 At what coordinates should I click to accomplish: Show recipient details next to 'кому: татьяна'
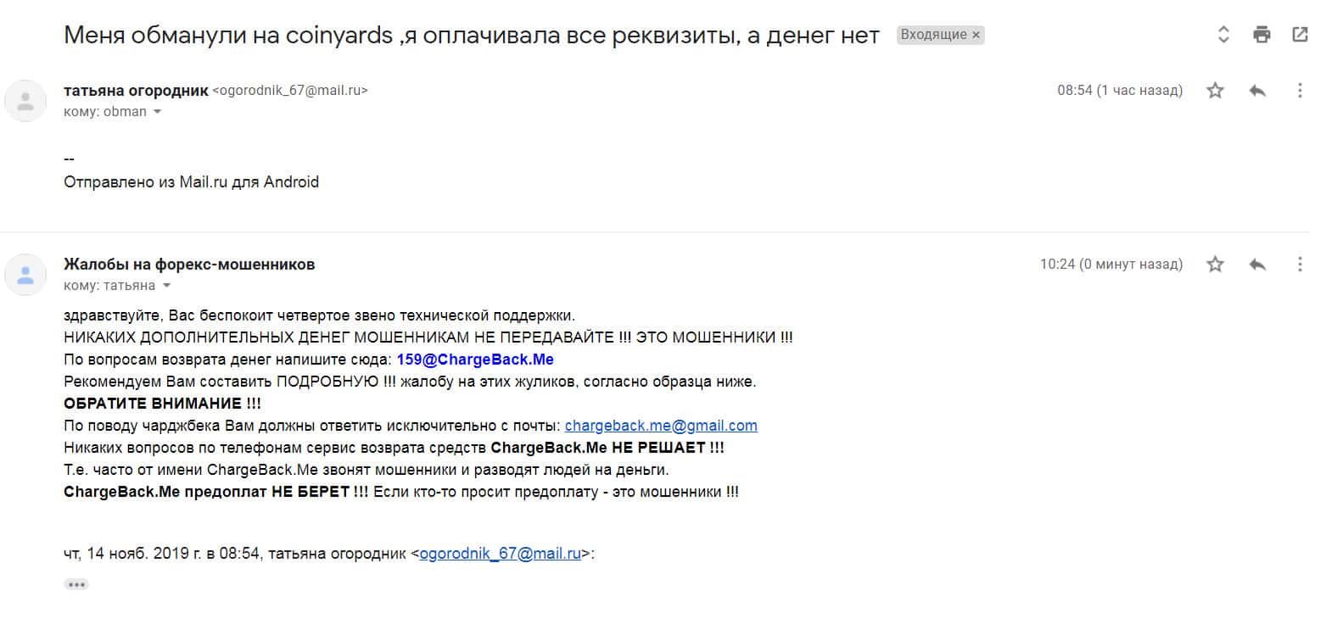[166, 286]
